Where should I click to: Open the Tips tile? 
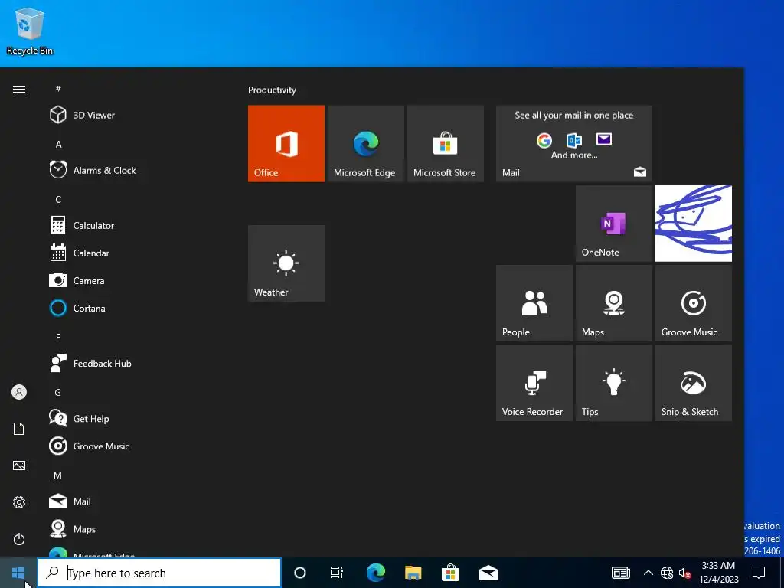[614, 383]
